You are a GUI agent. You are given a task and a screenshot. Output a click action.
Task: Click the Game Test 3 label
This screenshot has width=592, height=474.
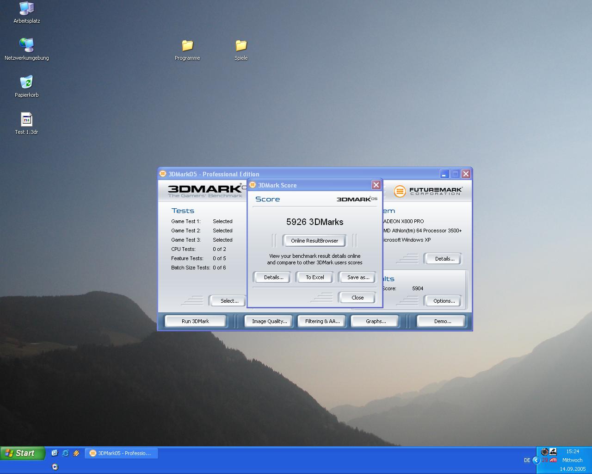tap(186, 240)
